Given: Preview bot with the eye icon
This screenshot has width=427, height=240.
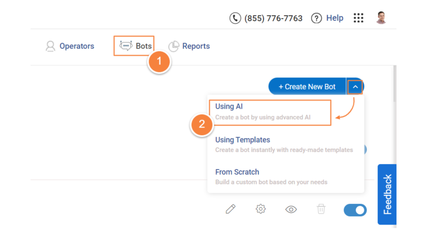Looking at the screenshot, I should tap(291, 209).
